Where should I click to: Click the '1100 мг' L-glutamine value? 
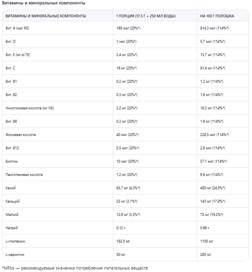207,241
